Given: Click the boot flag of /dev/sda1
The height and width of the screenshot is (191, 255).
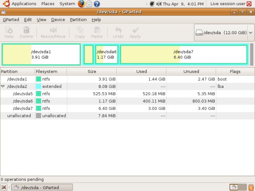Looking at the screenshot, I should point(222,79).
